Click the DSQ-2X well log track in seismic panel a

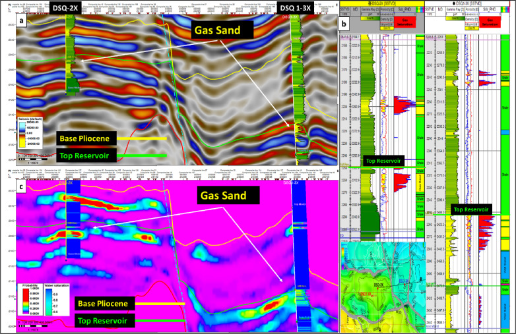pyautogui.click(x=71, y=55)
